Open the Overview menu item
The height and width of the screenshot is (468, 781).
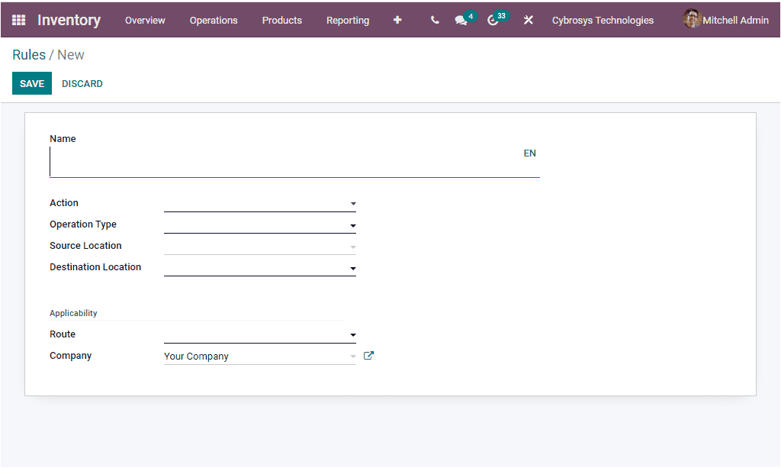click(145, 21)
